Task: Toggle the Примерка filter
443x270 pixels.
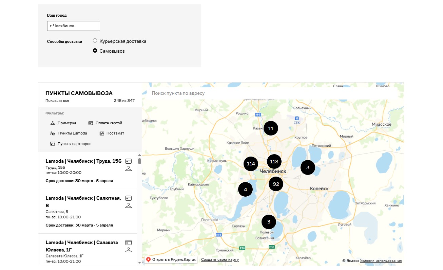Action: (x=63, y=123)
